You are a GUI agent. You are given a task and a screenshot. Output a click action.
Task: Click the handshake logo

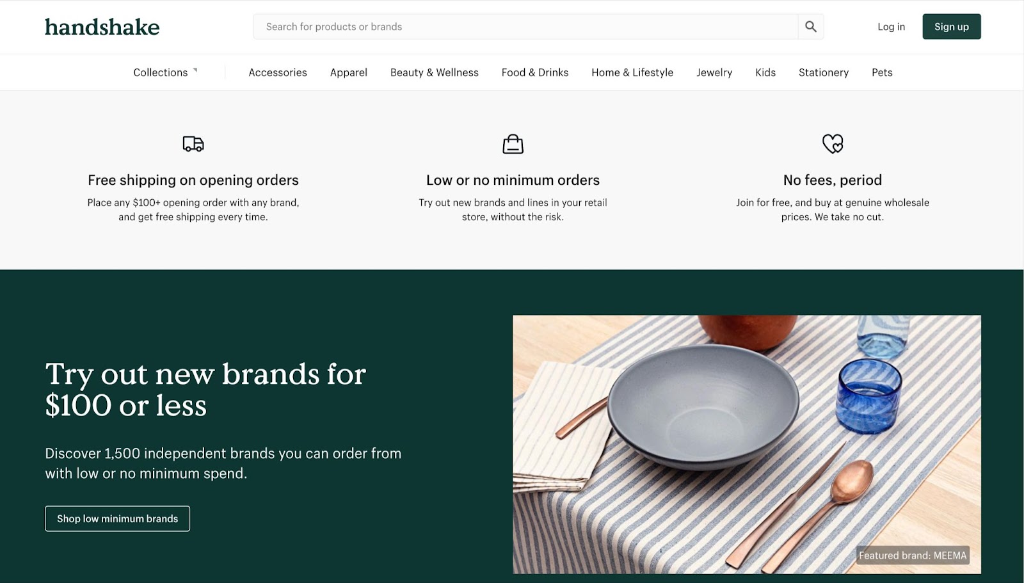point(102,27)
